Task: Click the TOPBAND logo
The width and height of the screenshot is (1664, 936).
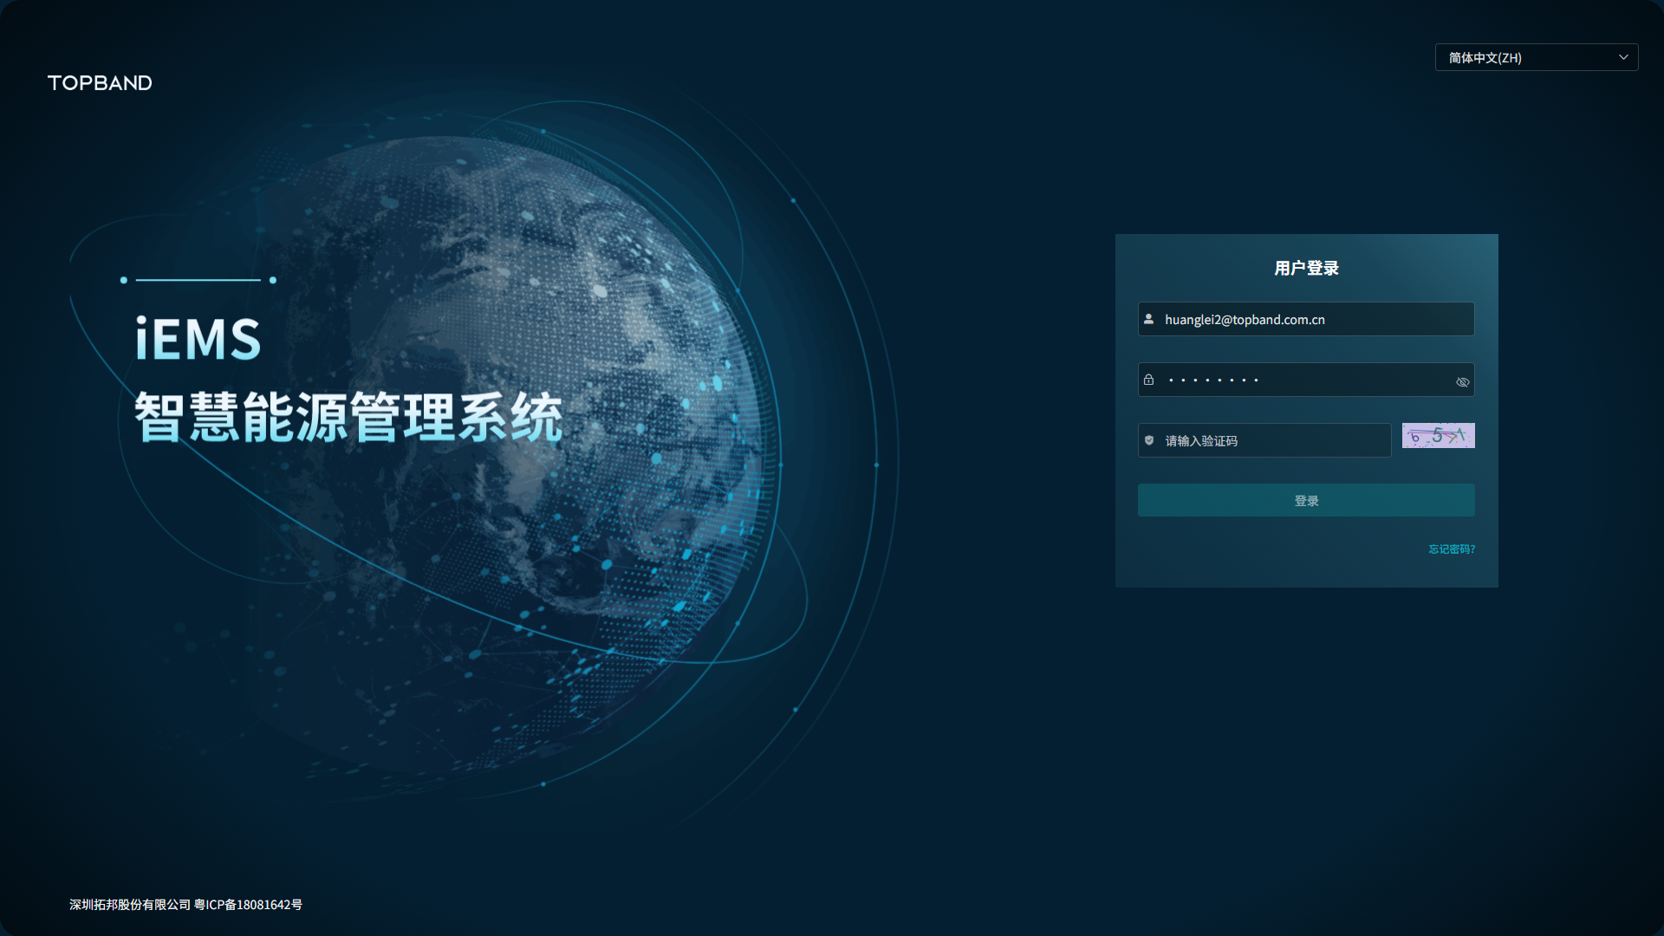Action: click(x=100, y=83)
